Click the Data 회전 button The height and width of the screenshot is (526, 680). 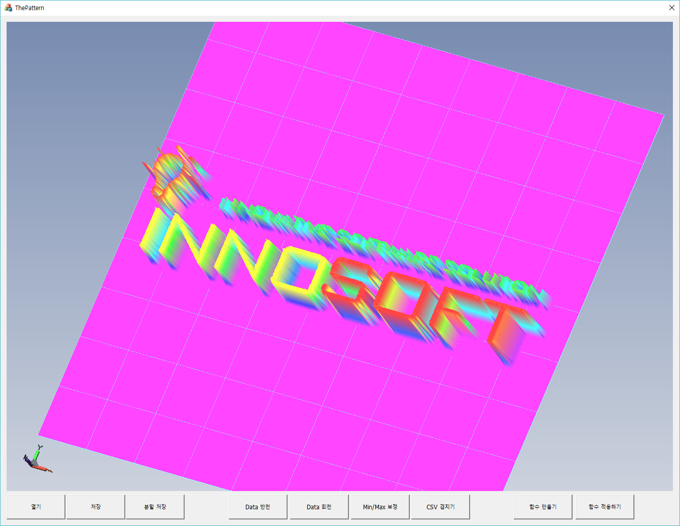tap(319, 507)
